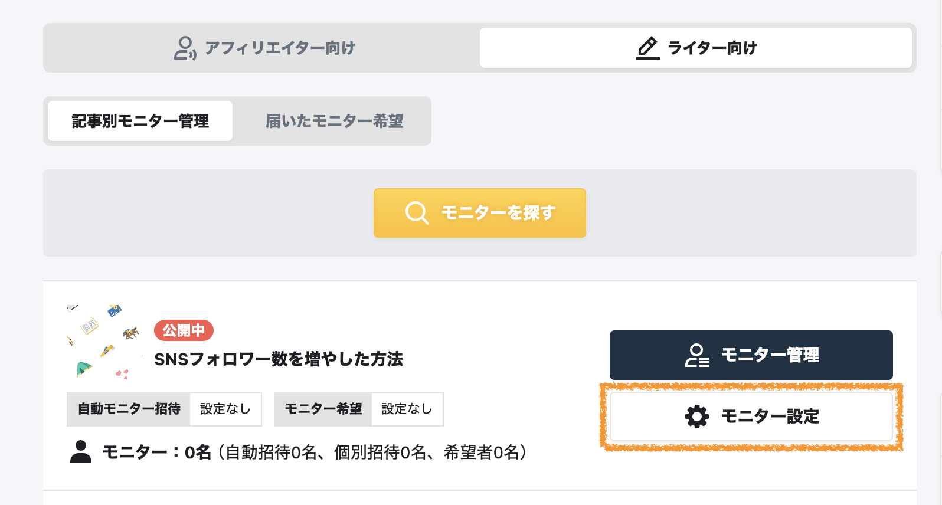Click the モニター希望 label

[x=323, y=409]
